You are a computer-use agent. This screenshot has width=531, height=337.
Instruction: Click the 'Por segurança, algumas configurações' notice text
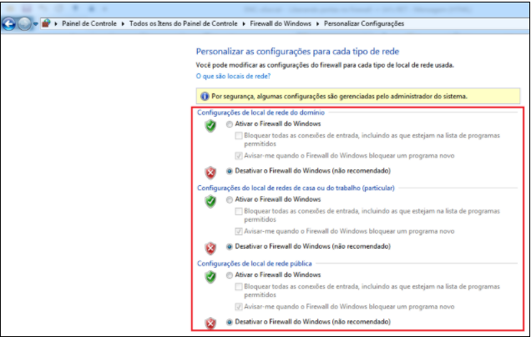pos(339,97)
